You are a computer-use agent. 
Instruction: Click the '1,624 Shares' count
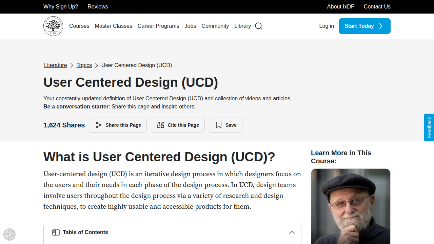point(64,125)
